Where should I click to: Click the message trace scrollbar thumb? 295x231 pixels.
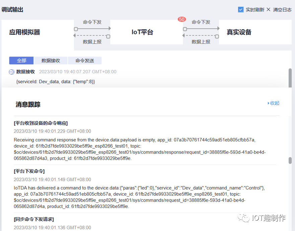[290, 160]
